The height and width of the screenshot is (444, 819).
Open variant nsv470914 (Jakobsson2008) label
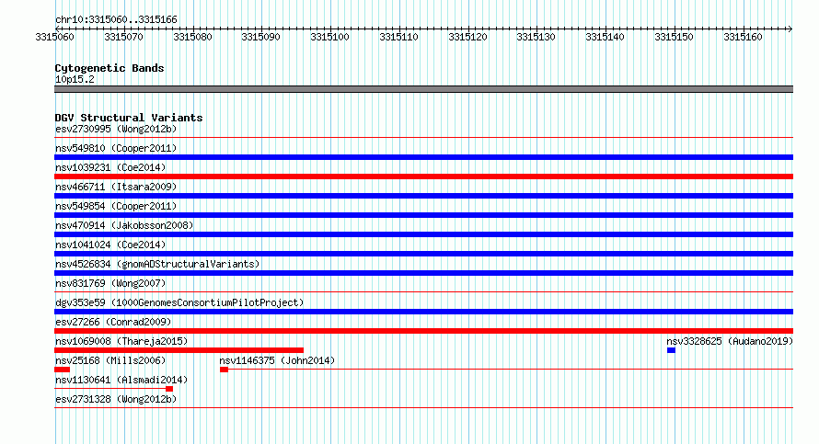(x=124, y=225)
